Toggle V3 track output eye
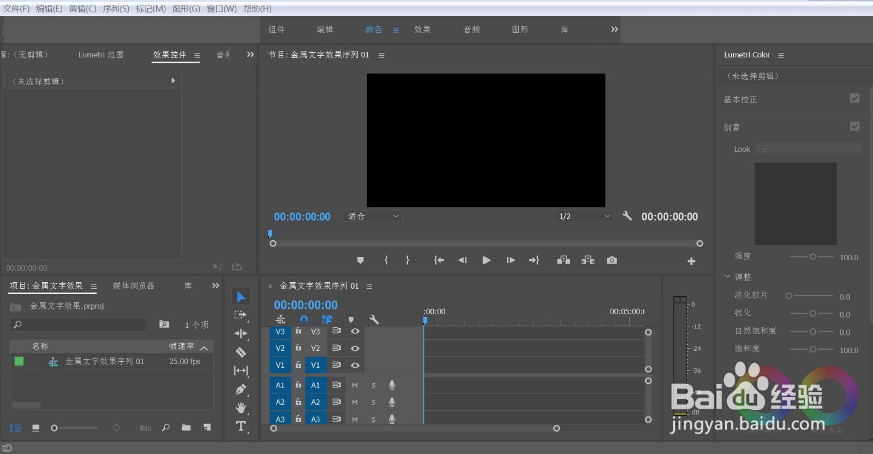Image resolution: width=873 pixels, height=454 pixels. click(355, 331)
